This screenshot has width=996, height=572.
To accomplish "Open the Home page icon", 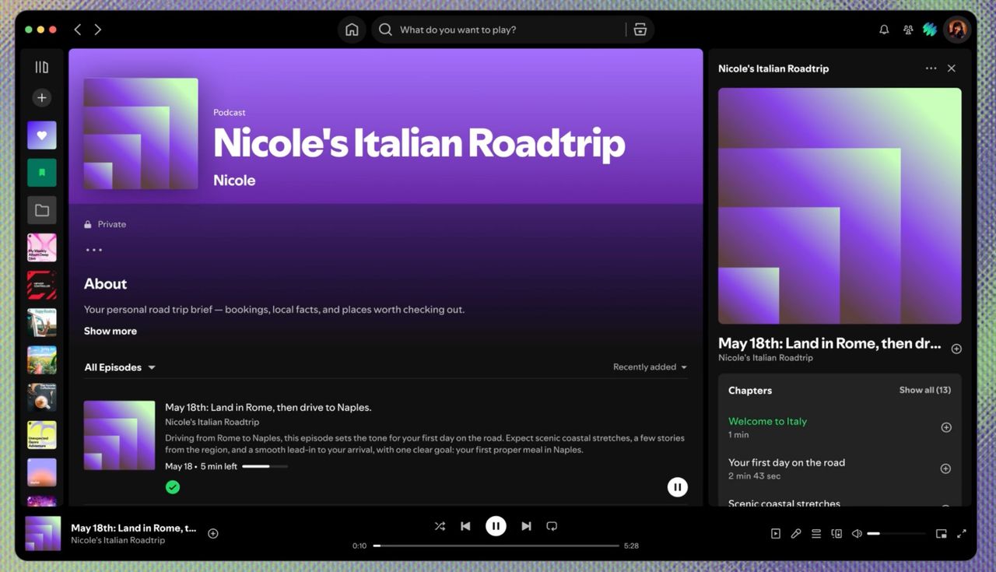I will (x=352, y=30).
